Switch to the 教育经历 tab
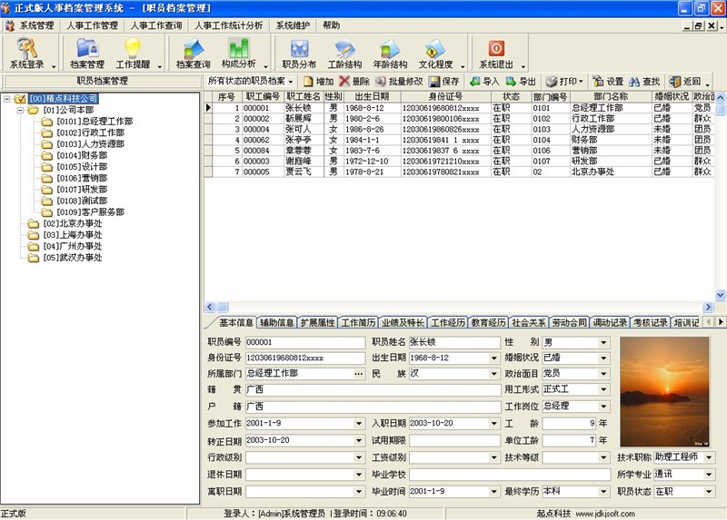Viewport: 727px width, 520px height. (488, 322)
